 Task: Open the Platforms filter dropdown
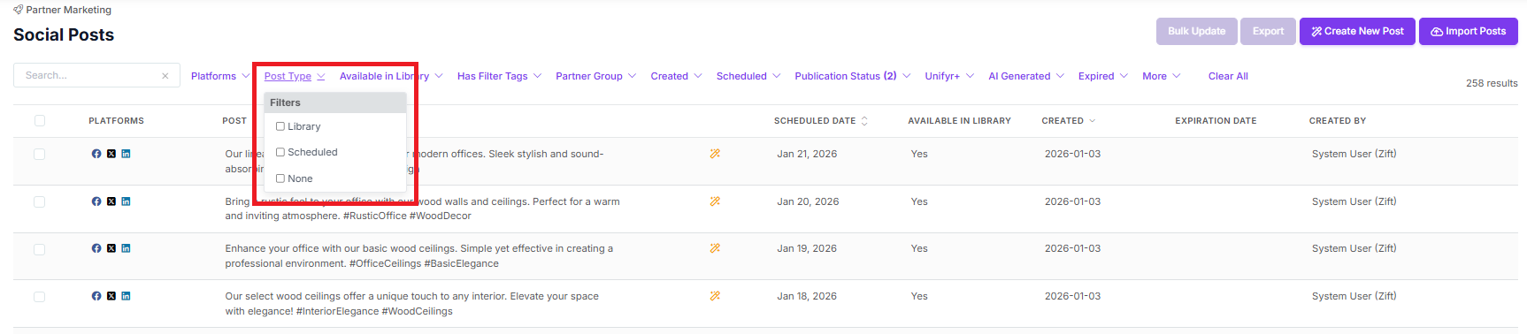(x=220, y=76)
